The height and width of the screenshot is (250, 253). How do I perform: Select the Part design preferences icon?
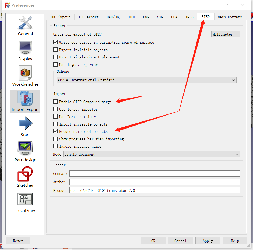coord(25,149)
